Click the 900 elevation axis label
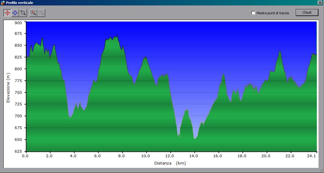This screenshot has width=324, height=173. pos(18,23)
